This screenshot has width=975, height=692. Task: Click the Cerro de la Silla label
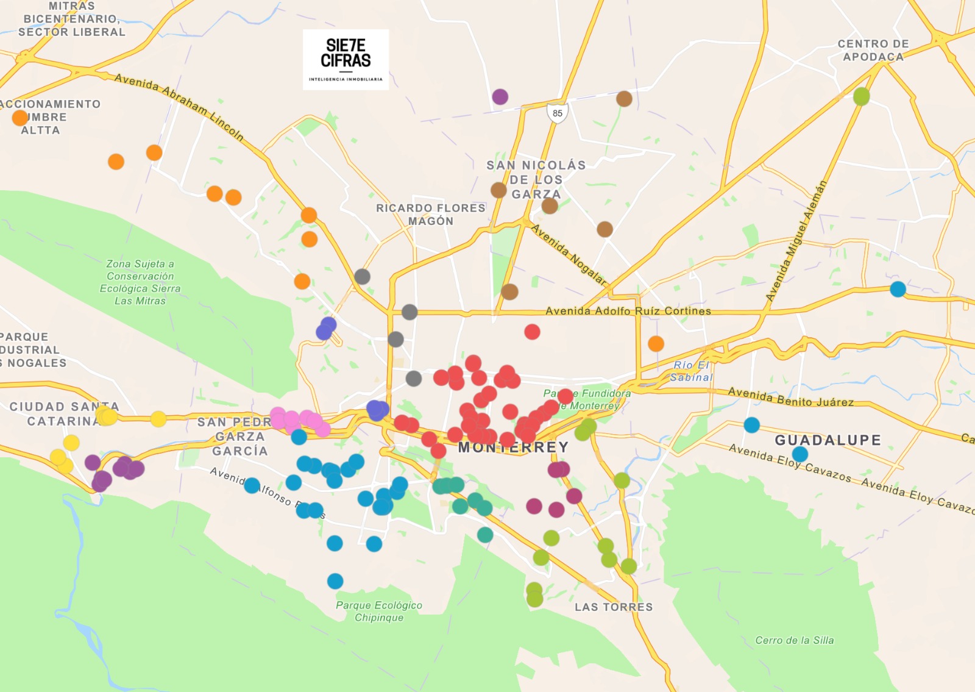[795, 640]
